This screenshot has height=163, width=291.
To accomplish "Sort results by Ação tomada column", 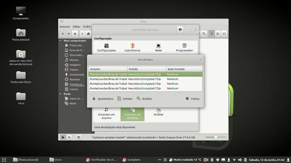I will (184, 69).
